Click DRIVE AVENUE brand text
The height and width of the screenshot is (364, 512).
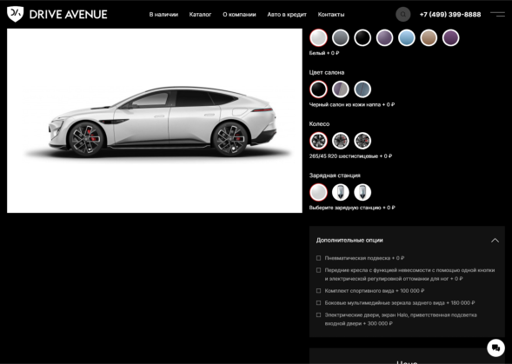click(x=69, y=15)
